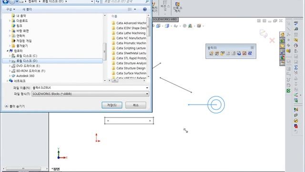Open folder Catia ICEM Shape Design
The image size is (305, 172).
(129, 28)
